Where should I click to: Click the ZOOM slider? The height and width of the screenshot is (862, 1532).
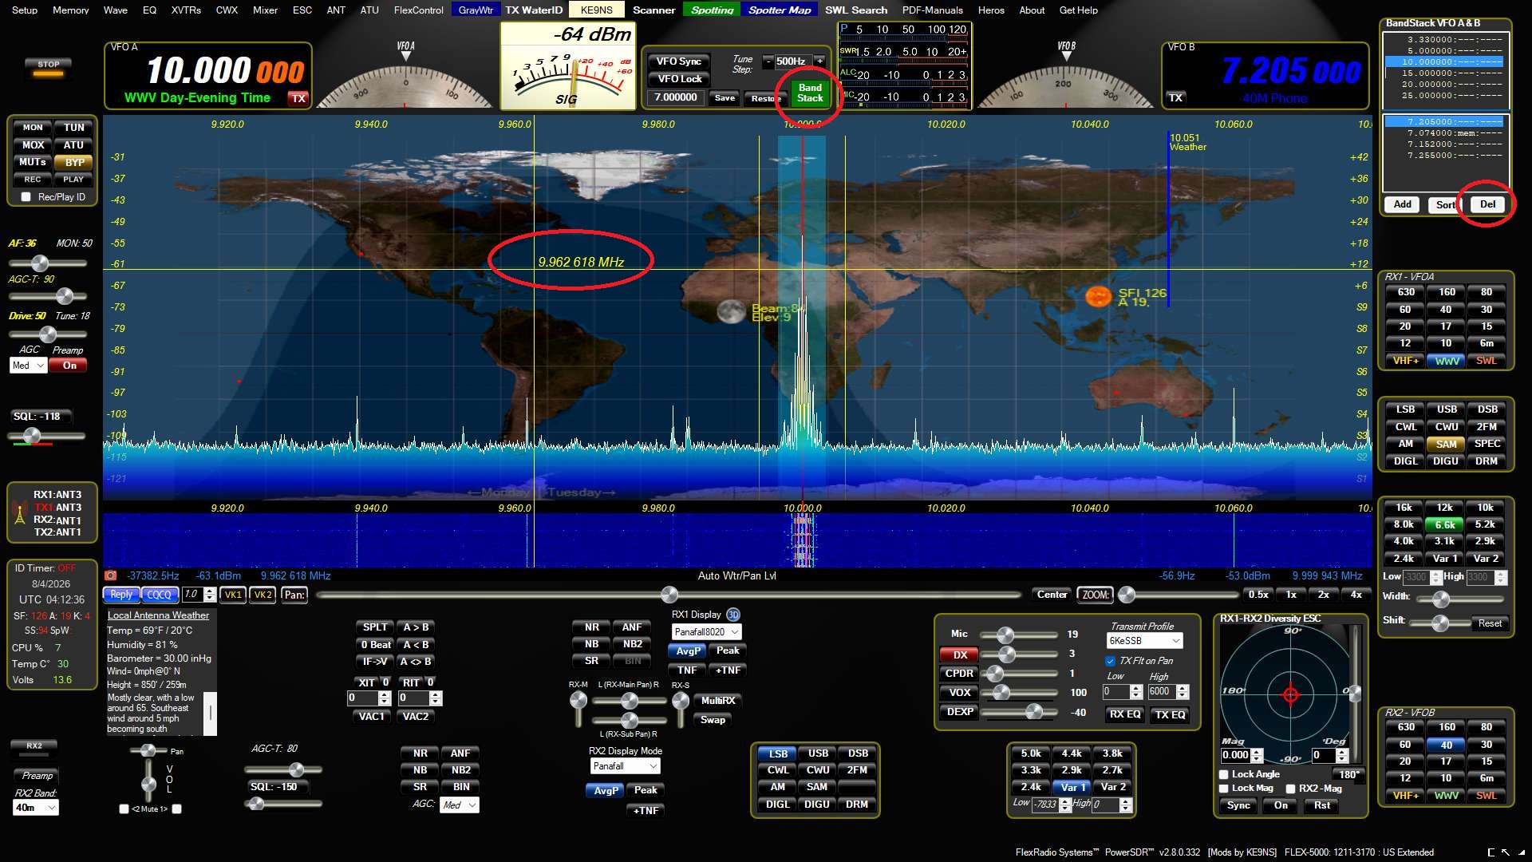pos(1179,595)
